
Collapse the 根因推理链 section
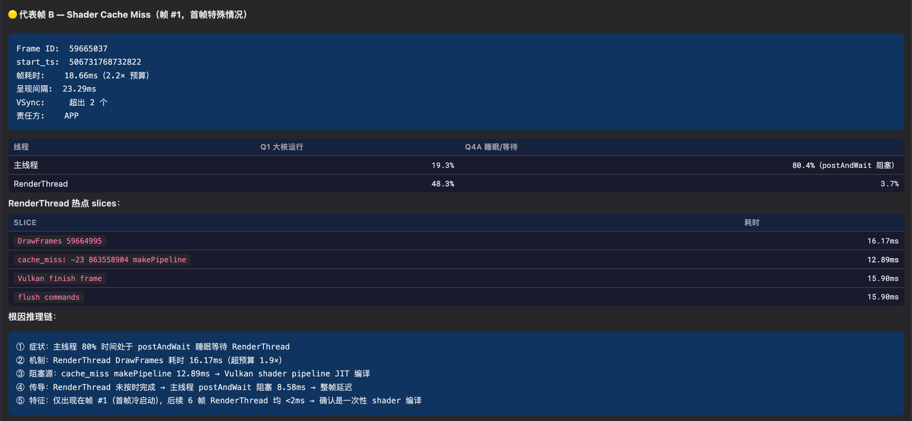(x=32, y=317)
